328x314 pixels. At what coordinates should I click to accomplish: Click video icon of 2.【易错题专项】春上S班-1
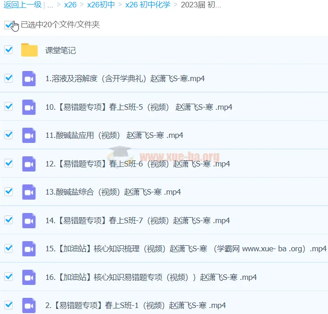click(x=29, y=306)
